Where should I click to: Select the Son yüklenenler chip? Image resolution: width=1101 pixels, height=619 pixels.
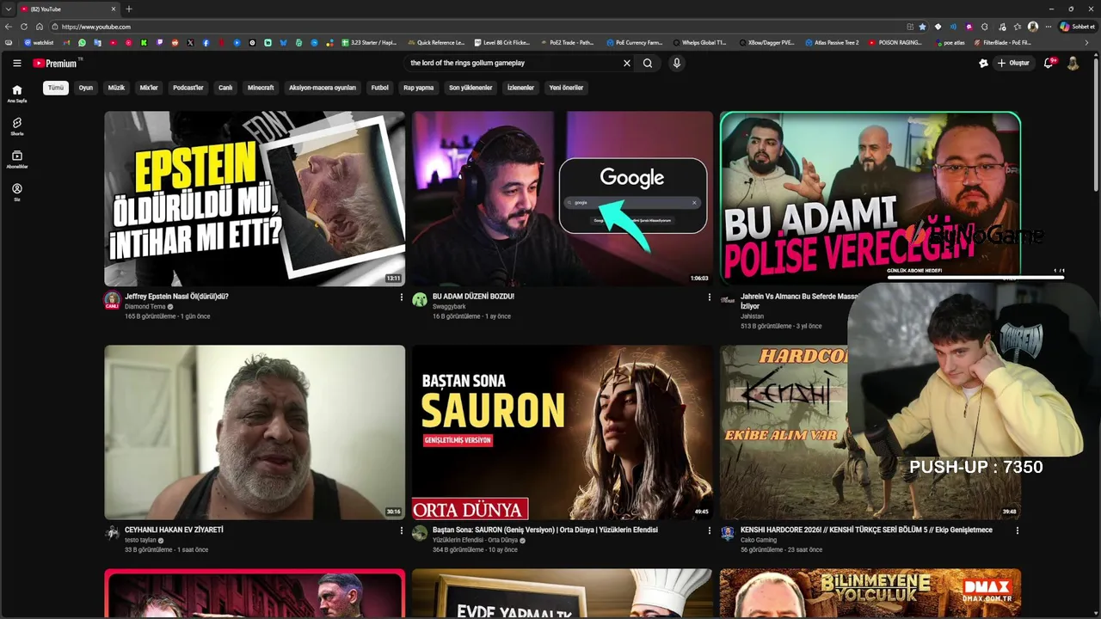click(471, 88)
